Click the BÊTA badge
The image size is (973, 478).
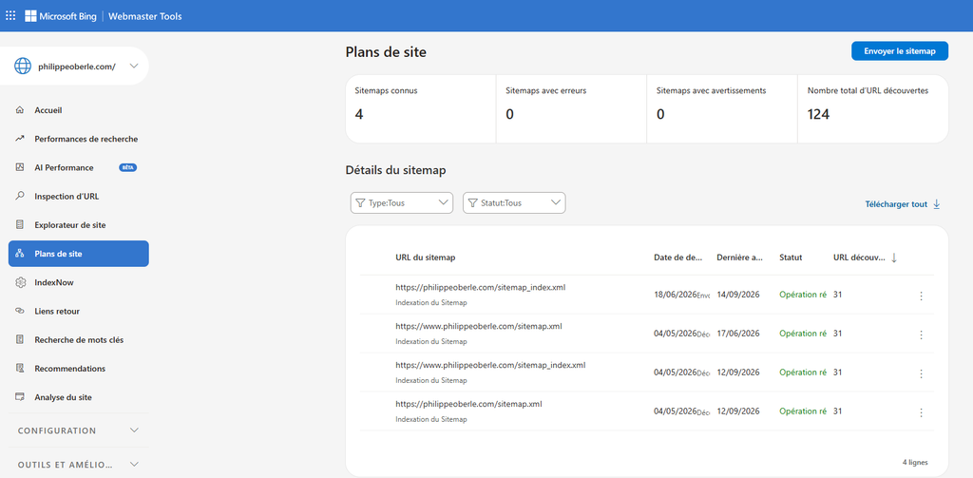128,167
